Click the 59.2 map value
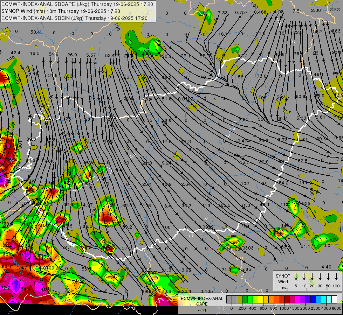 127,227
